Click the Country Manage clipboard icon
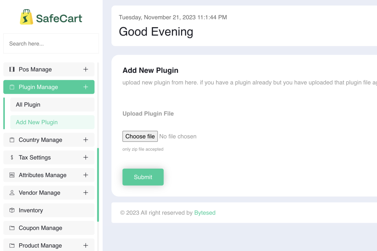This screenshot has height=251, width=377. 12,140
